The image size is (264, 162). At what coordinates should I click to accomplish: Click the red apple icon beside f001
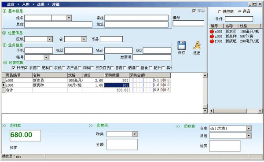click(x=212, y=41)
